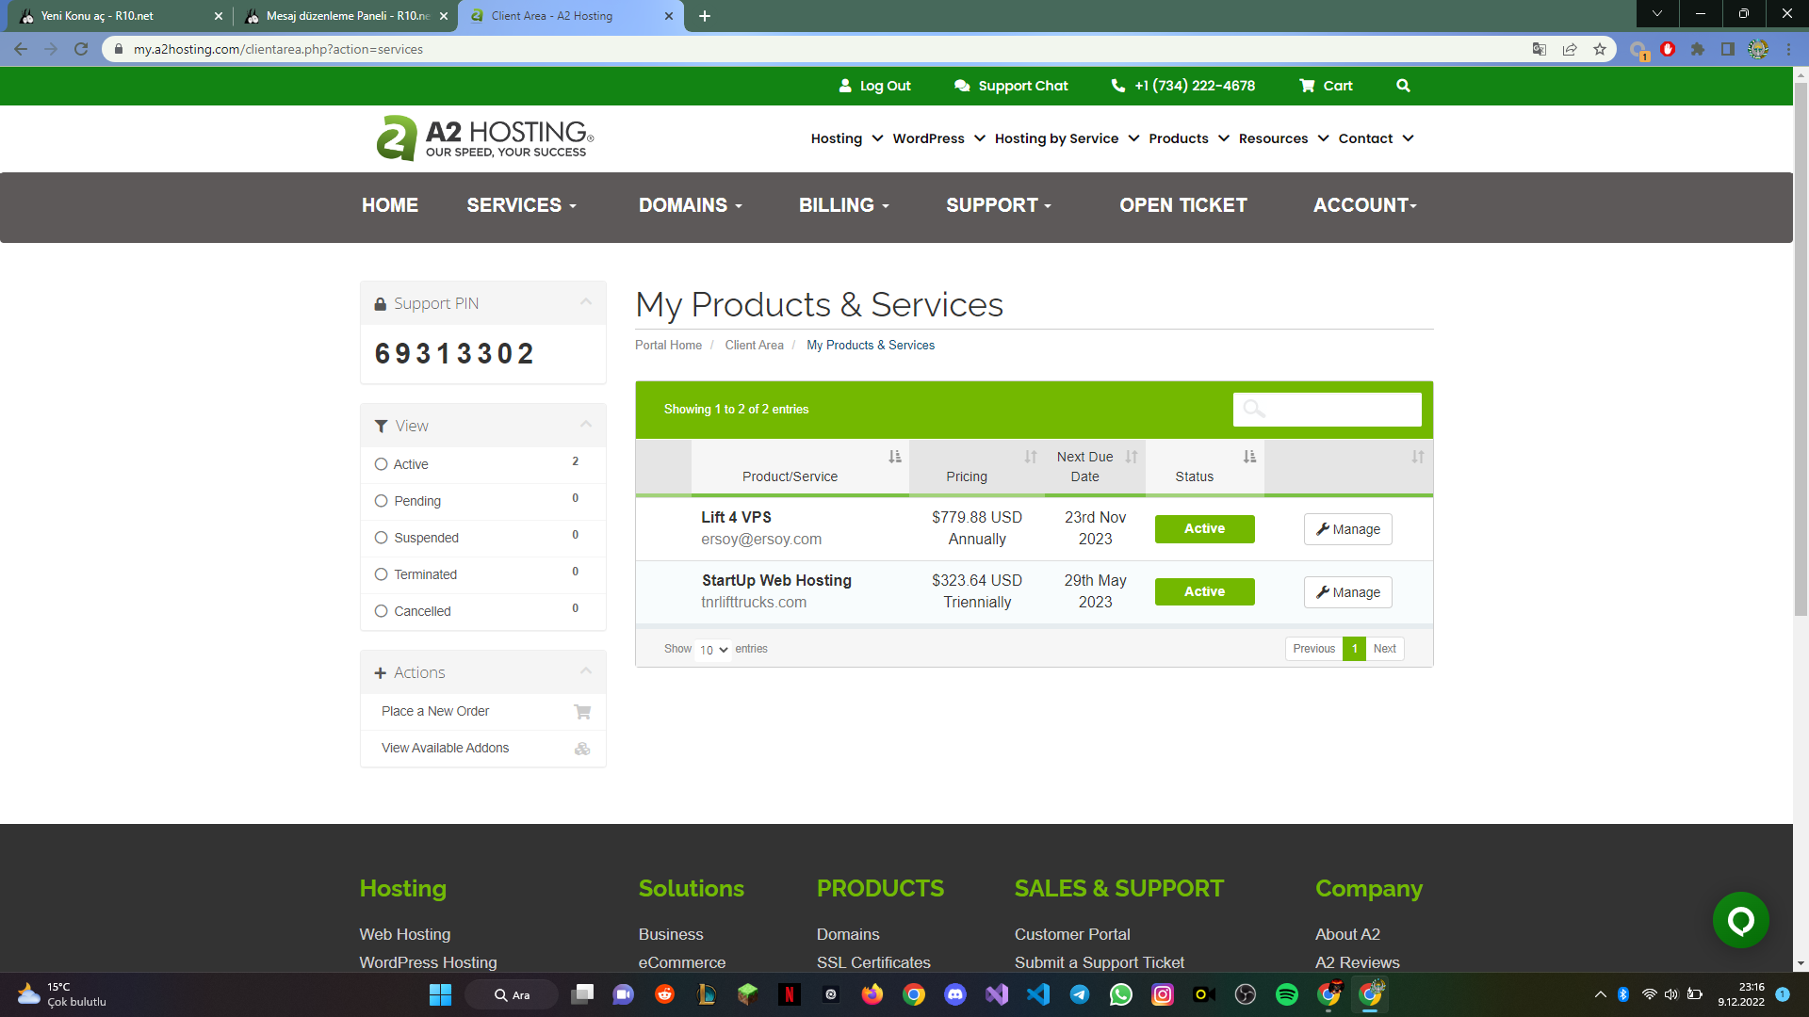Click Portal Home breadcrumb link
1809x1017 pixels.
(x=668, y=346)
